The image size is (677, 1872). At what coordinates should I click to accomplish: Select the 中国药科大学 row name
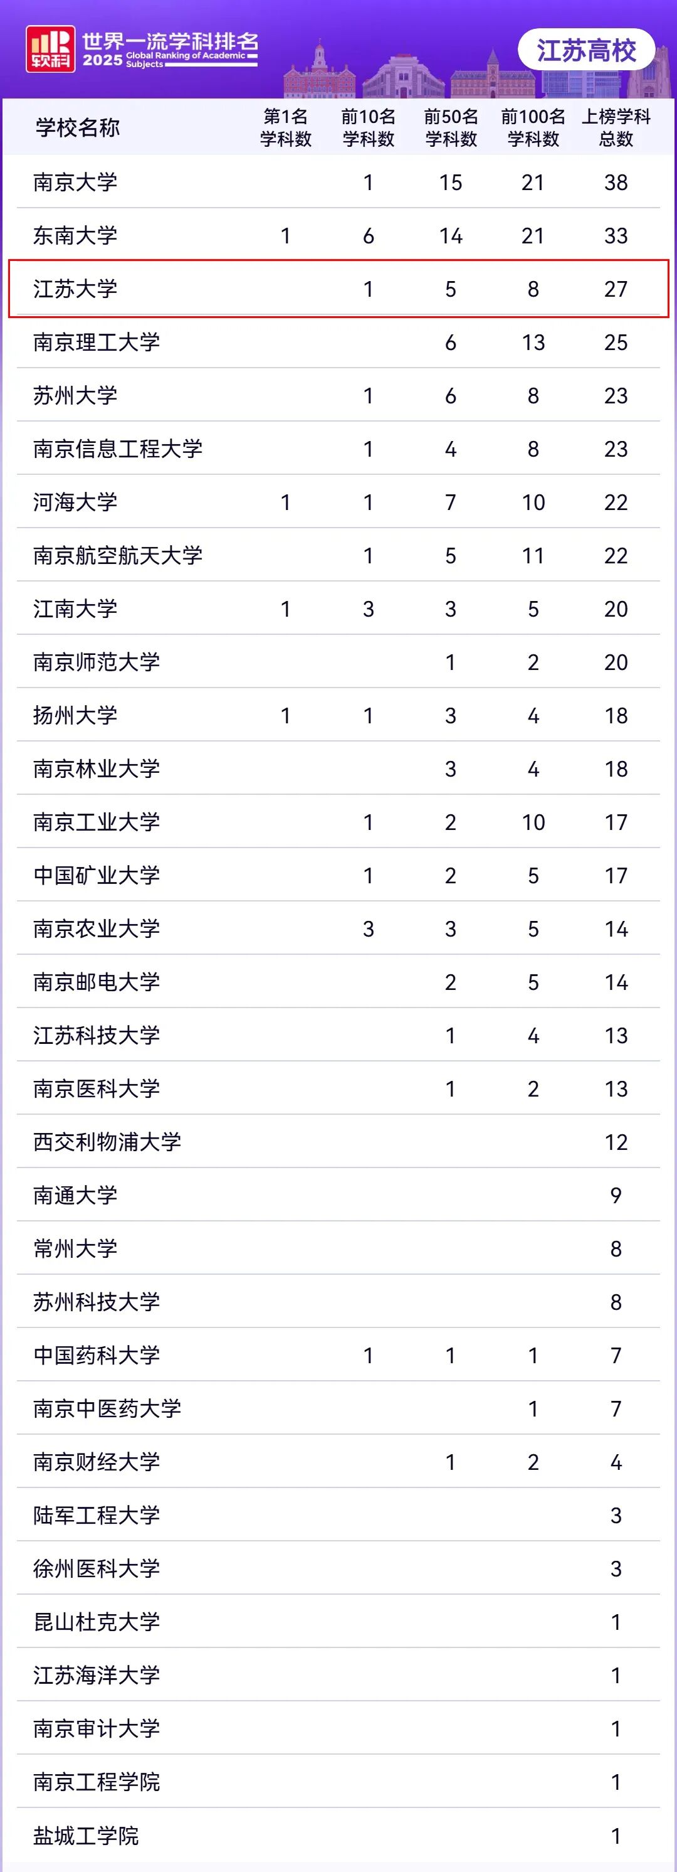pos(97,1354)
